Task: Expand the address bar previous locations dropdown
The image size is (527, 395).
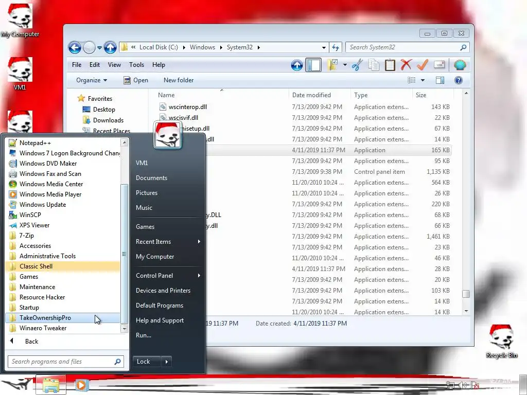Action: pos(324,47)
